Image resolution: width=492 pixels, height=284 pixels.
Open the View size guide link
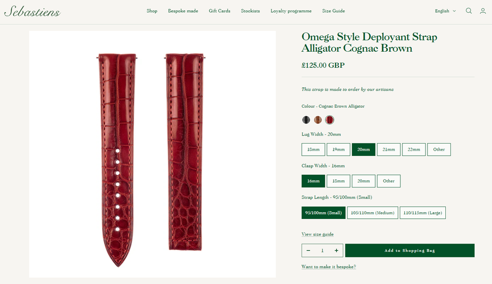point(317,234)
